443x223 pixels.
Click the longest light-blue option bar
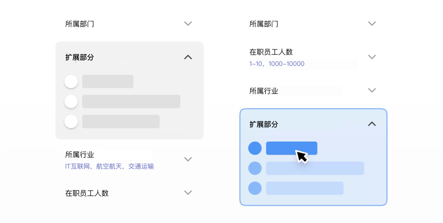315,168
